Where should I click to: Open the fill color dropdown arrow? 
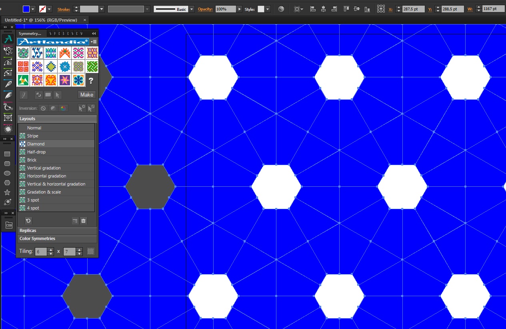pyautogui.click(x=33, y=9)
